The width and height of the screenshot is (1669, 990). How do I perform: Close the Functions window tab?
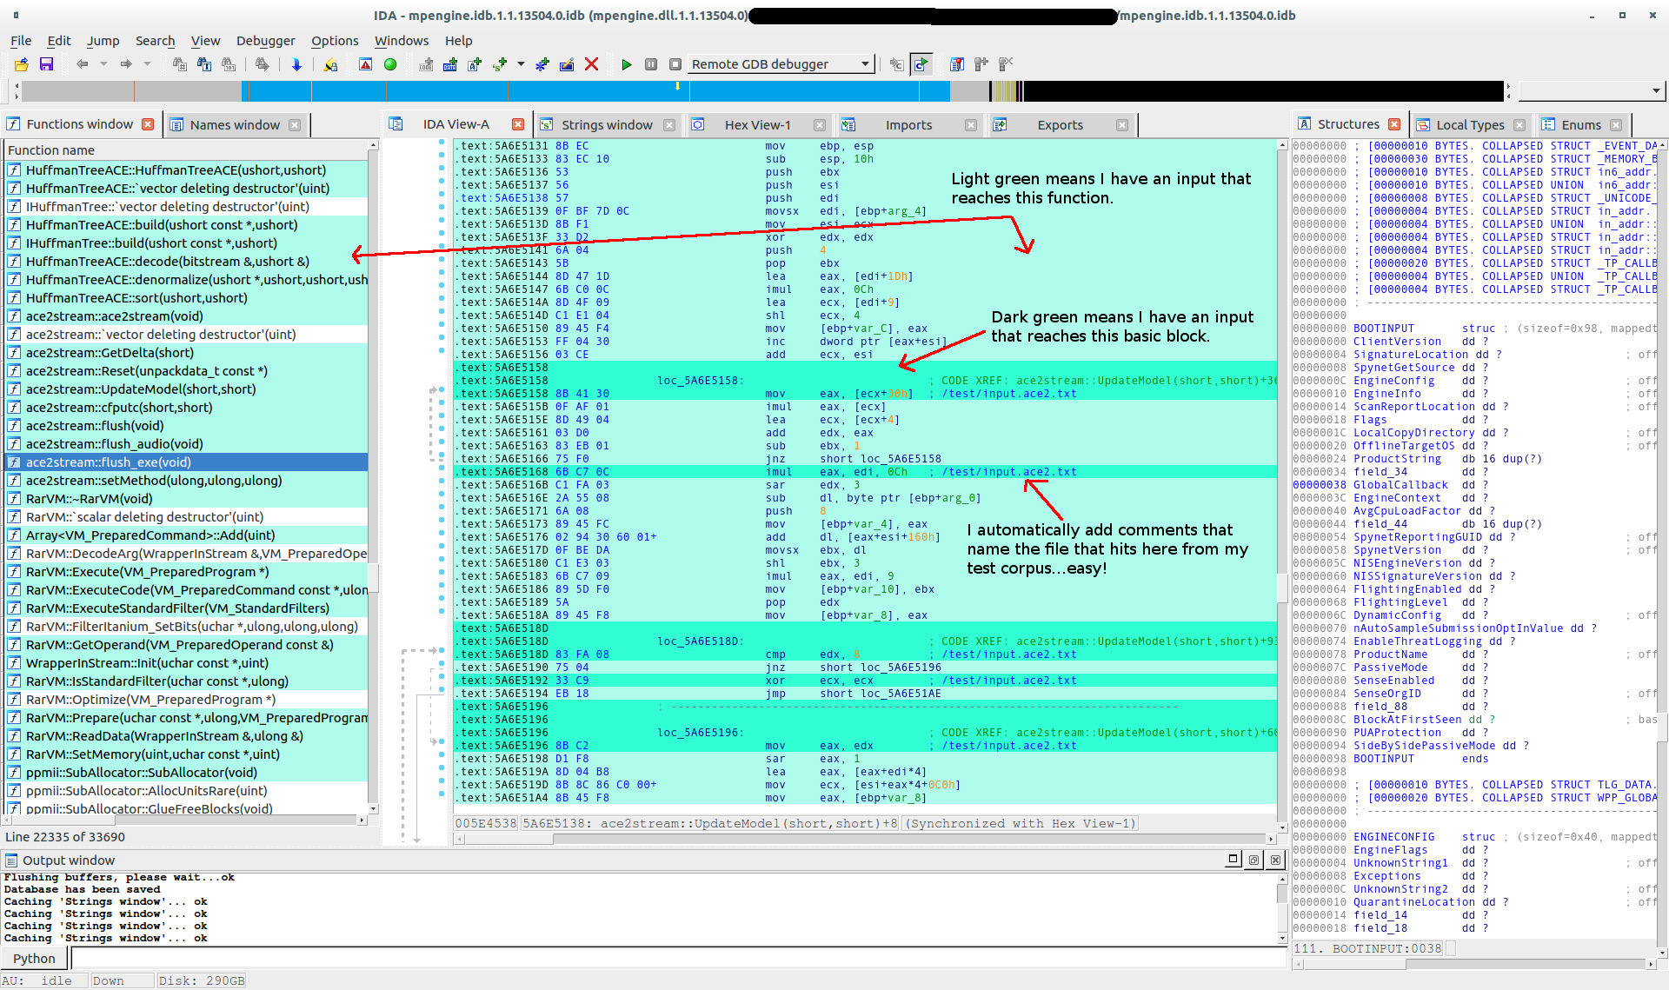click(148, 124)
